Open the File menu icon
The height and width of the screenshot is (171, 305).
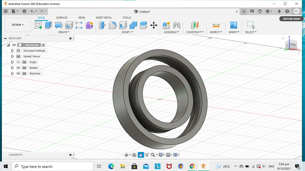(14, 11)
